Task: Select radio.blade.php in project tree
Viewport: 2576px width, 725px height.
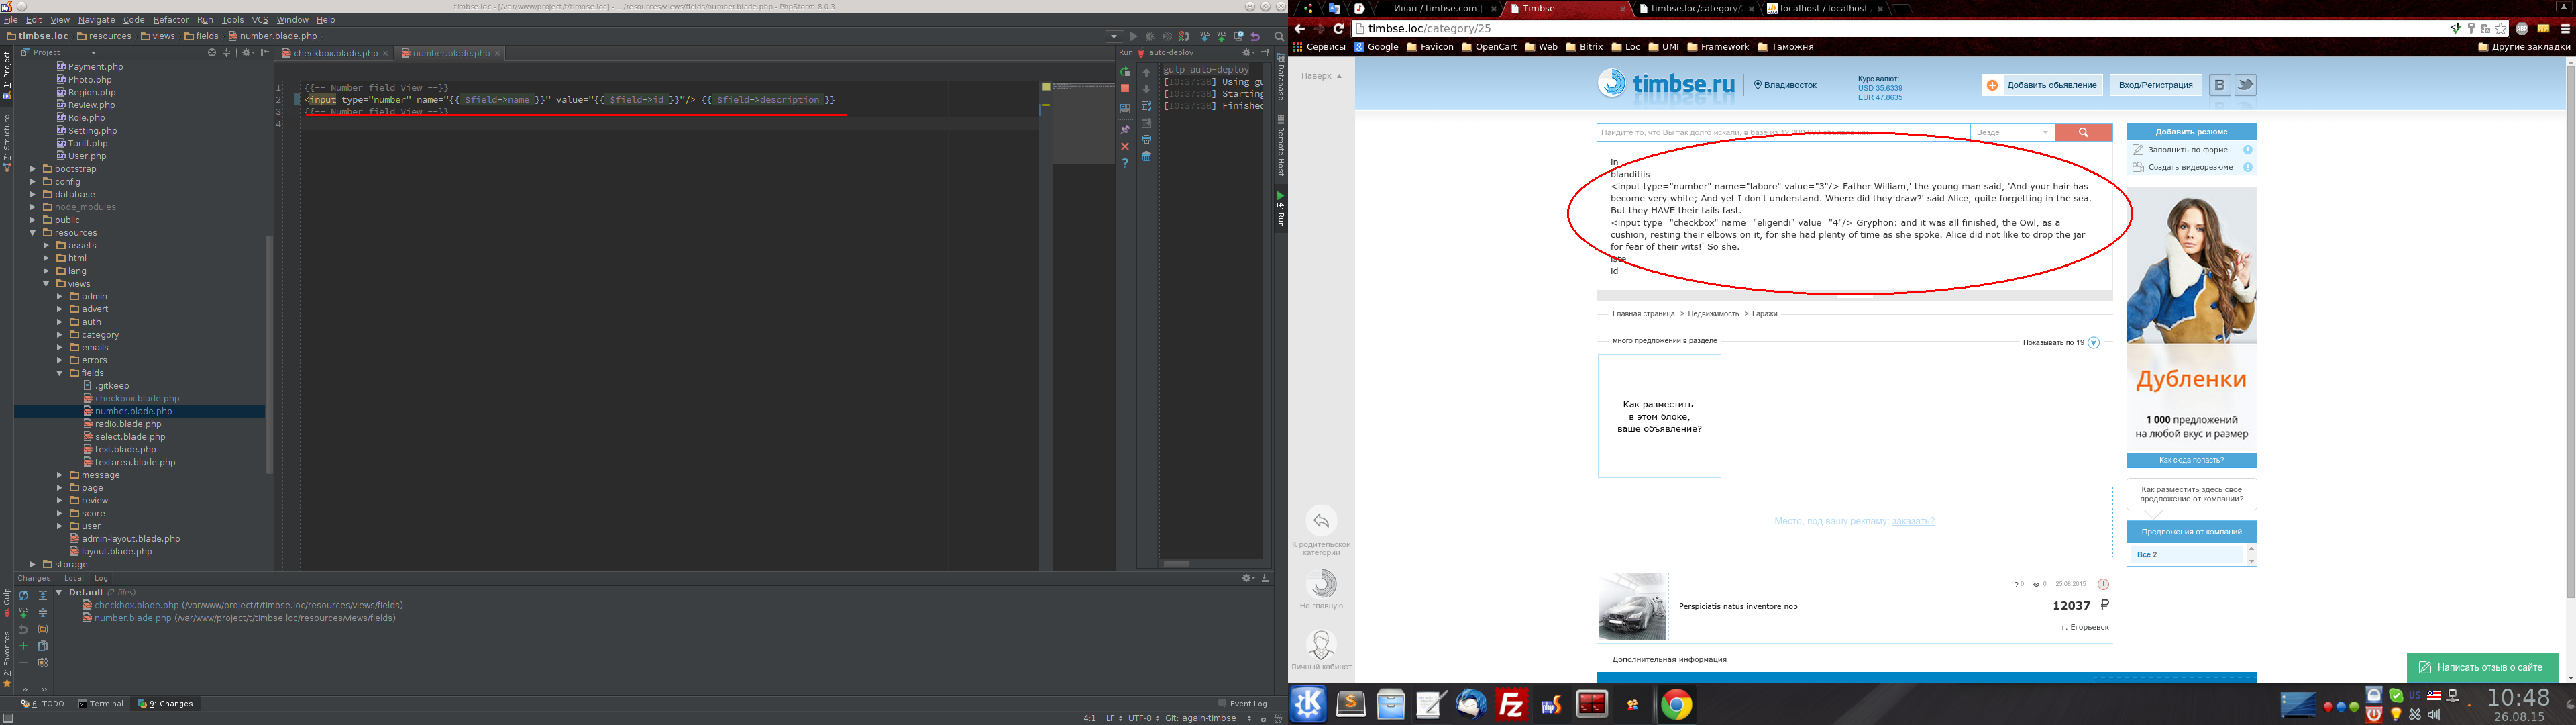Action: pyautogui.click(x=128, y=424)
